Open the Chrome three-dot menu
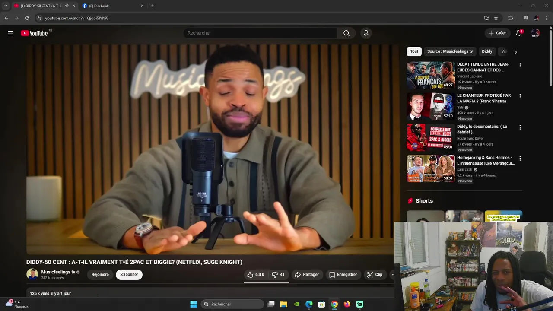 point(547,18)
